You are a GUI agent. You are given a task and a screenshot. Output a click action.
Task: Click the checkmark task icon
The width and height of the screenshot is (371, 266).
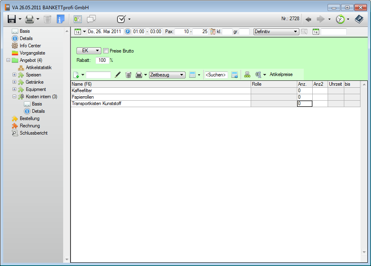tap(121, 19)
